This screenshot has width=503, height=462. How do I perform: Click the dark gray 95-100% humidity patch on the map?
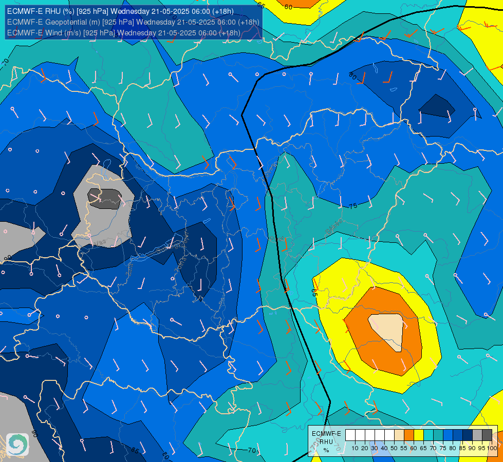[x=105, y=199]
